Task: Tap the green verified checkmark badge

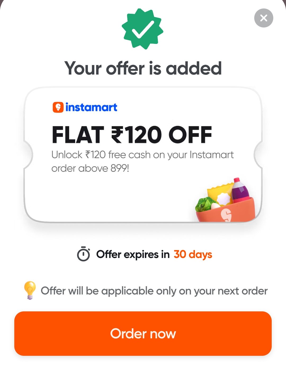Action: pos(142,29)
